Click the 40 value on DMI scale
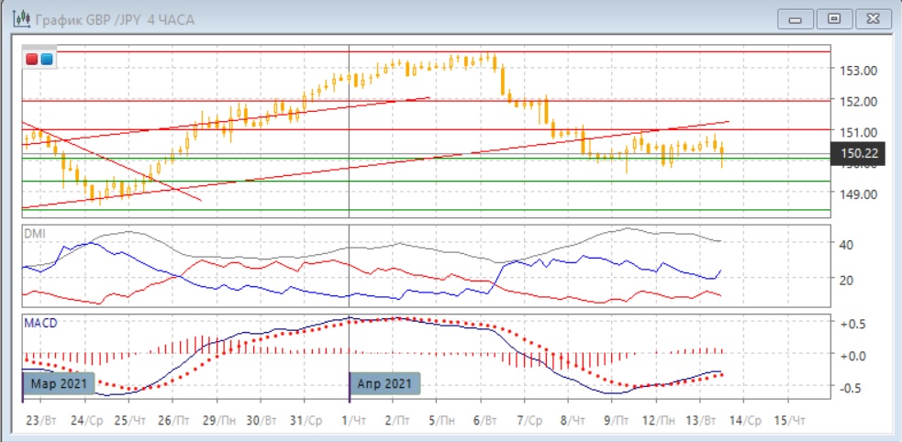 click(845, 245)
